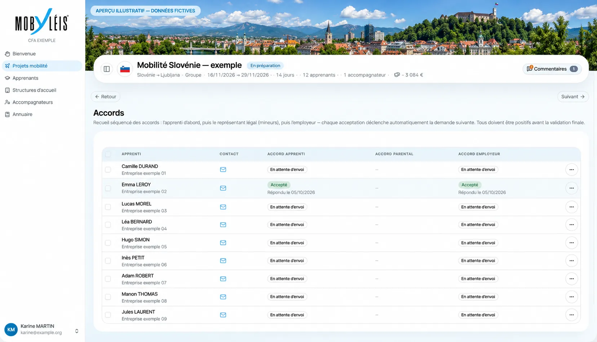This screenshot has height=342, width=597.
Task: Expand actions menu for Adam ROBERT
Action: click(572, 279)
